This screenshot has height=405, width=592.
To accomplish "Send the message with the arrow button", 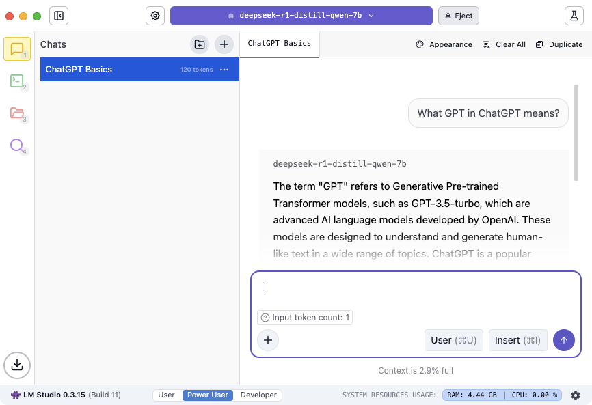I will (x=564, y=340).
